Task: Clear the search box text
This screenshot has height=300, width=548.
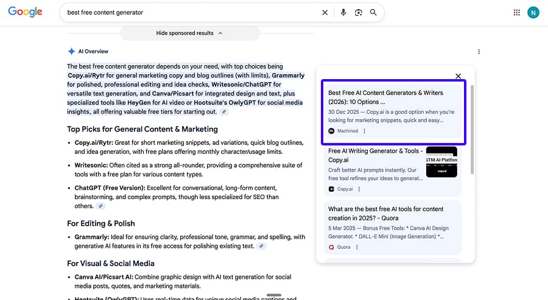Action: point(325,12)
